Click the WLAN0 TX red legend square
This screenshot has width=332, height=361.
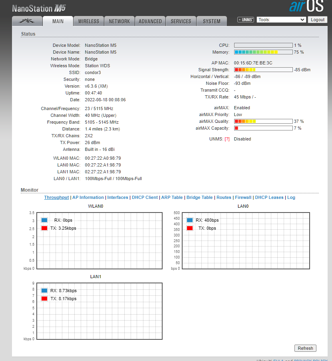(x=44, y=228)
